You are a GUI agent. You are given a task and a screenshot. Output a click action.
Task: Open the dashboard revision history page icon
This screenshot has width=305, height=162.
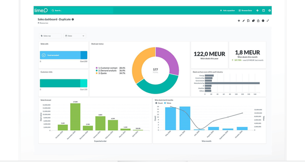(248, 21)
